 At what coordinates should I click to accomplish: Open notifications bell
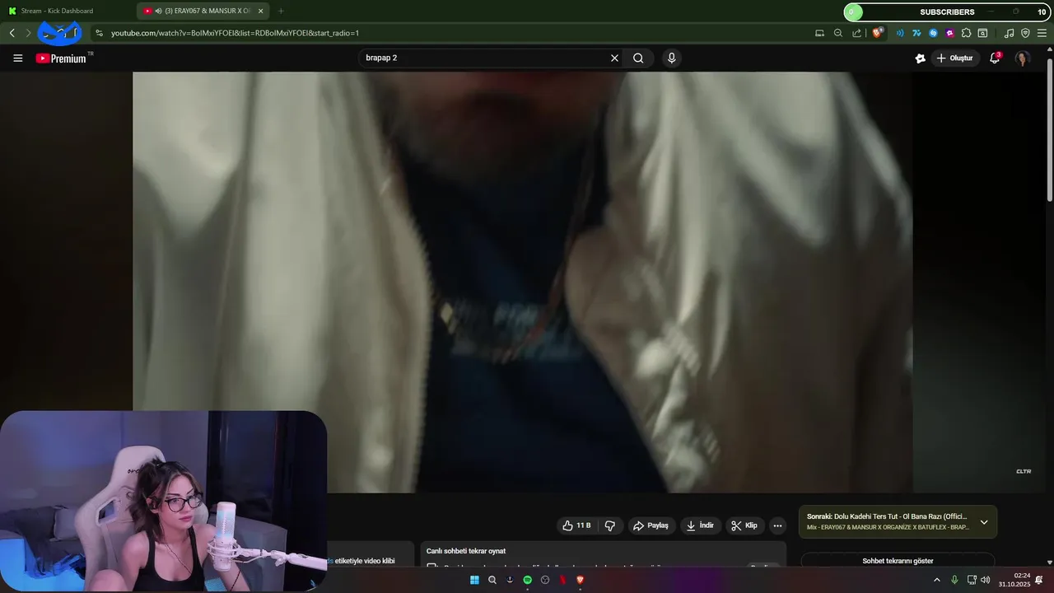click(995, 58)
